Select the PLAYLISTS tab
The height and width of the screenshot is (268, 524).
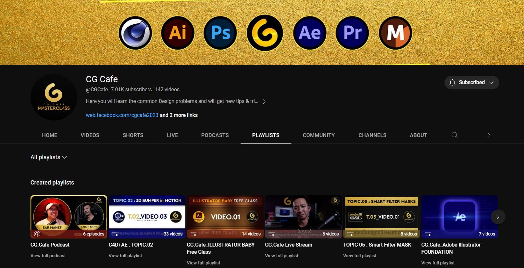coord(266,135)
